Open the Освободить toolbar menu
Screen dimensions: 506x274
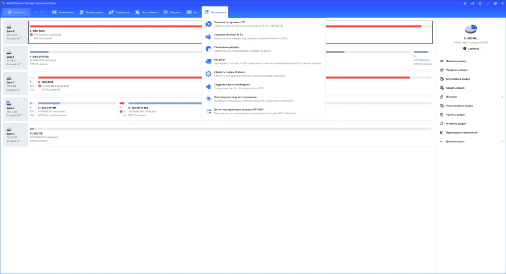pyautogui.click(x=119, y=12)
